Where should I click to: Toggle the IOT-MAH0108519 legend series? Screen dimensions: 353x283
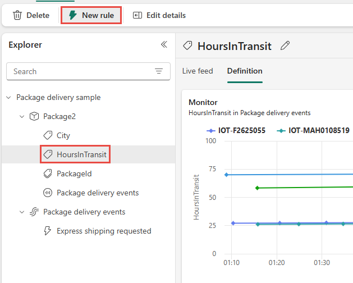313,130
